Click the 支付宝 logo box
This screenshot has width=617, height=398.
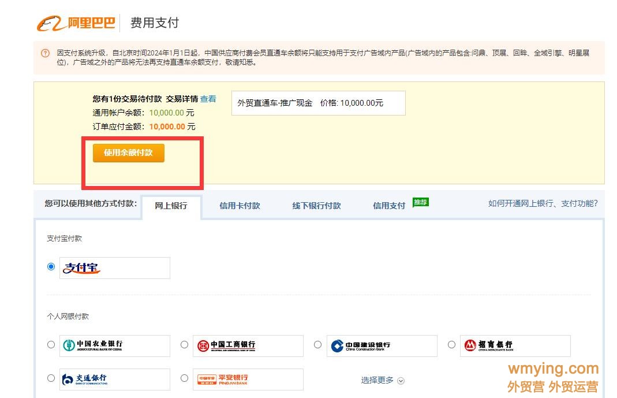(114, 268)
